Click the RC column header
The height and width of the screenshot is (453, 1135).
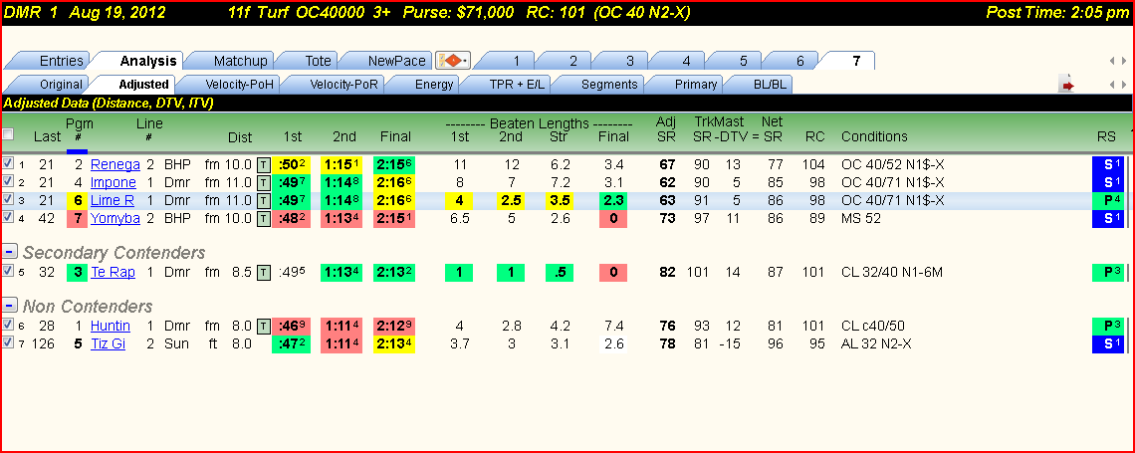pyautogui.click(x=815, y=136)
